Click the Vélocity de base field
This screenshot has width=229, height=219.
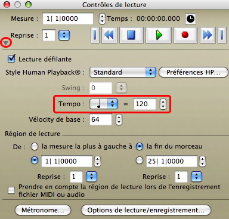[x=101, y=119]
